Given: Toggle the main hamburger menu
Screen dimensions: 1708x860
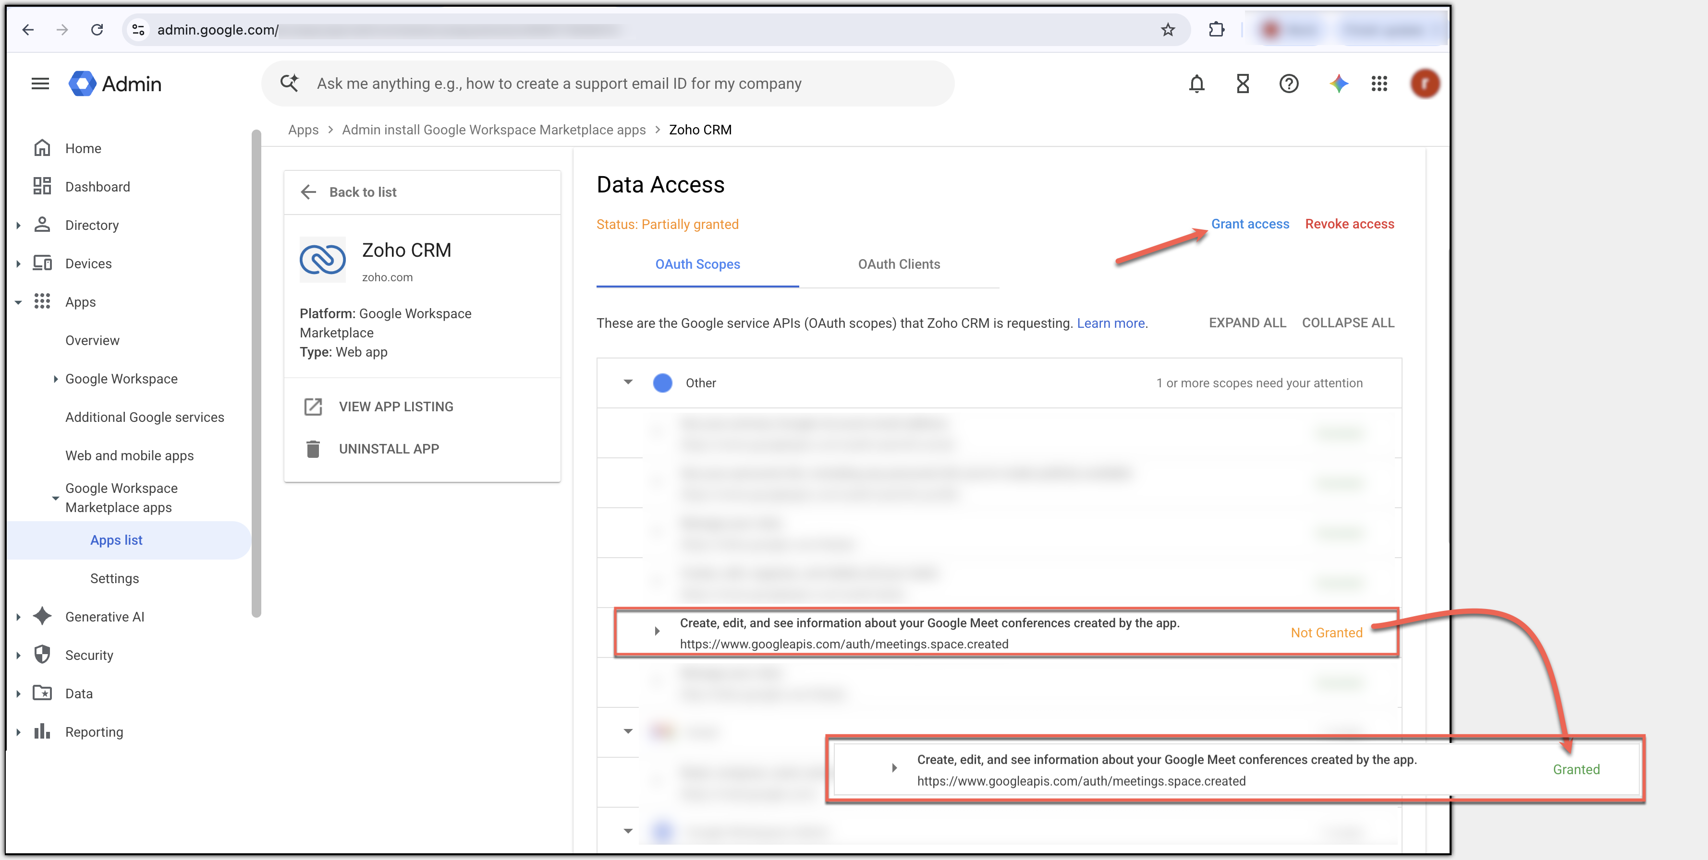Looking at the screenshot, I should point(40,84).
